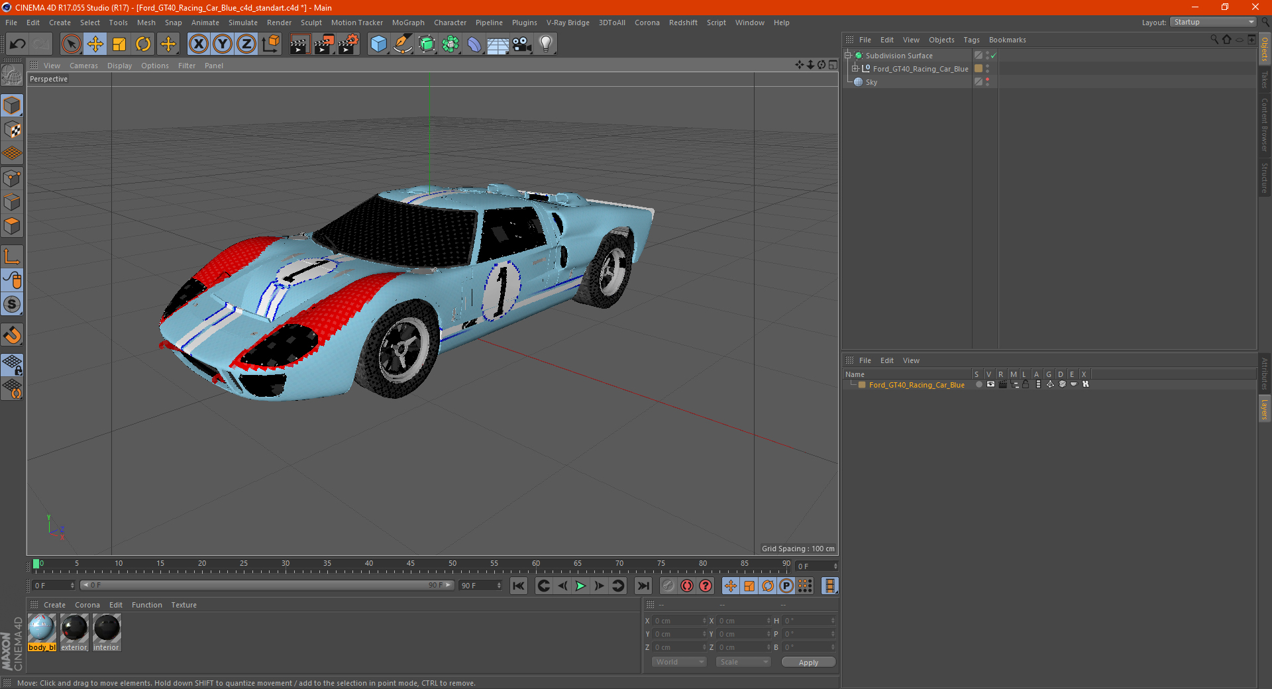The image size is (1272, 689).
Task: Click the record active objects button
Action: (668, 586)
